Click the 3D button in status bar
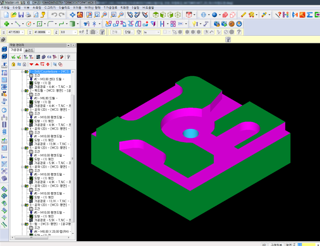320x246 pixels. click(x=264, y=244)
